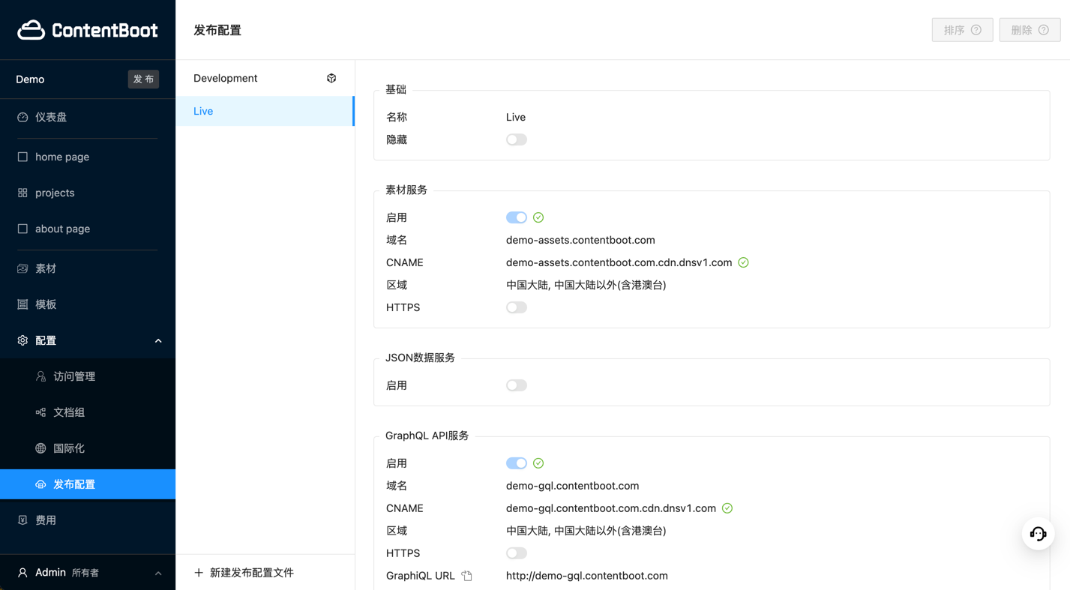Open the dashboard (仪表盘) gauge icon

[x=22, y=117]
